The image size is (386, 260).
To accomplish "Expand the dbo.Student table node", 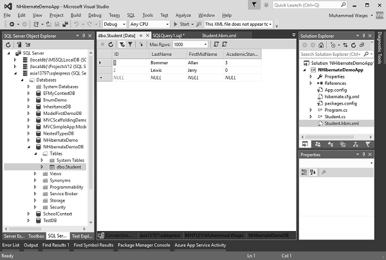I will point(42,167).
